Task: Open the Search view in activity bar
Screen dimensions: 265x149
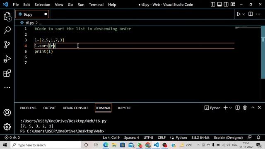Action: point(7,30)
